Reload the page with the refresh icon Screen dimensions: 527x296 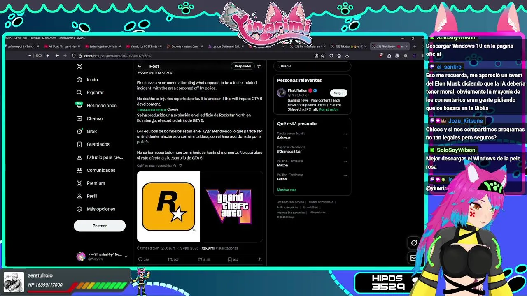coord(331,56)
